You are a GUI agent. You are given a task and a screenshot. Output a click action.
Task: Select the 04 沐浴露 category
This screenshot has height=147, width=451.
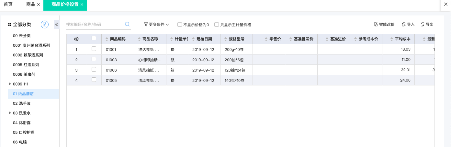pos(22,123)
